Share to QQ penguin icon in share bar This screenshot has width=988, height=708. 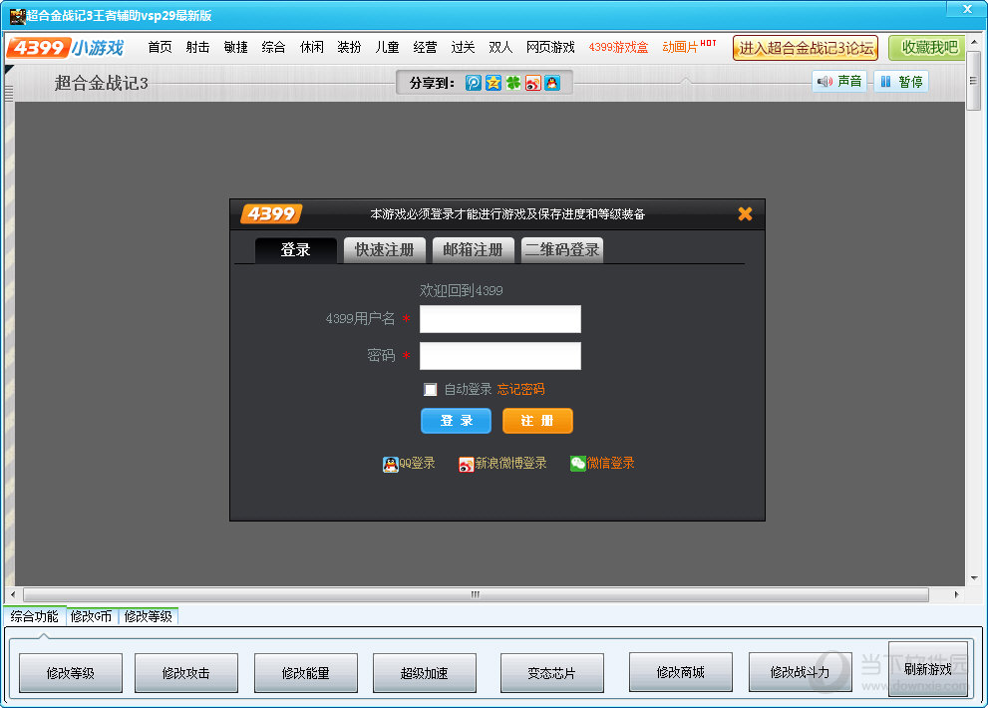pyautogui.click(x=552, y=84)
